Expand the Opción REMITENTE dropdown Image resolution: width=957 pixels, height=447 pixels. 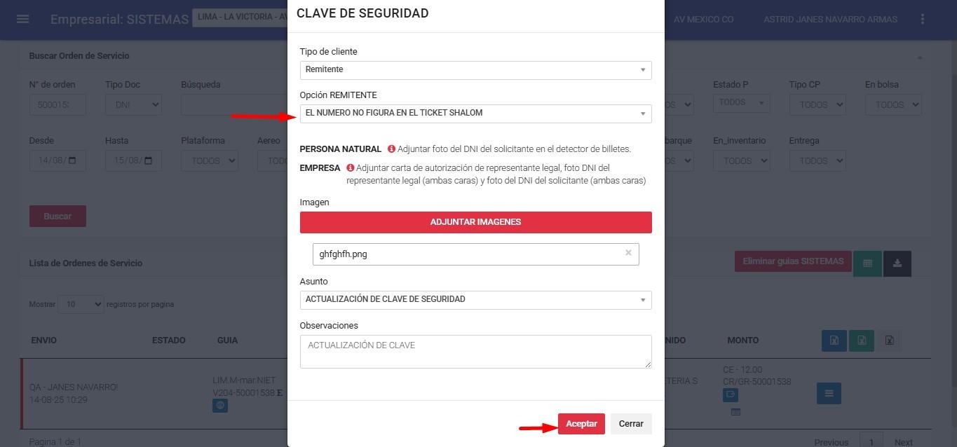475,114
